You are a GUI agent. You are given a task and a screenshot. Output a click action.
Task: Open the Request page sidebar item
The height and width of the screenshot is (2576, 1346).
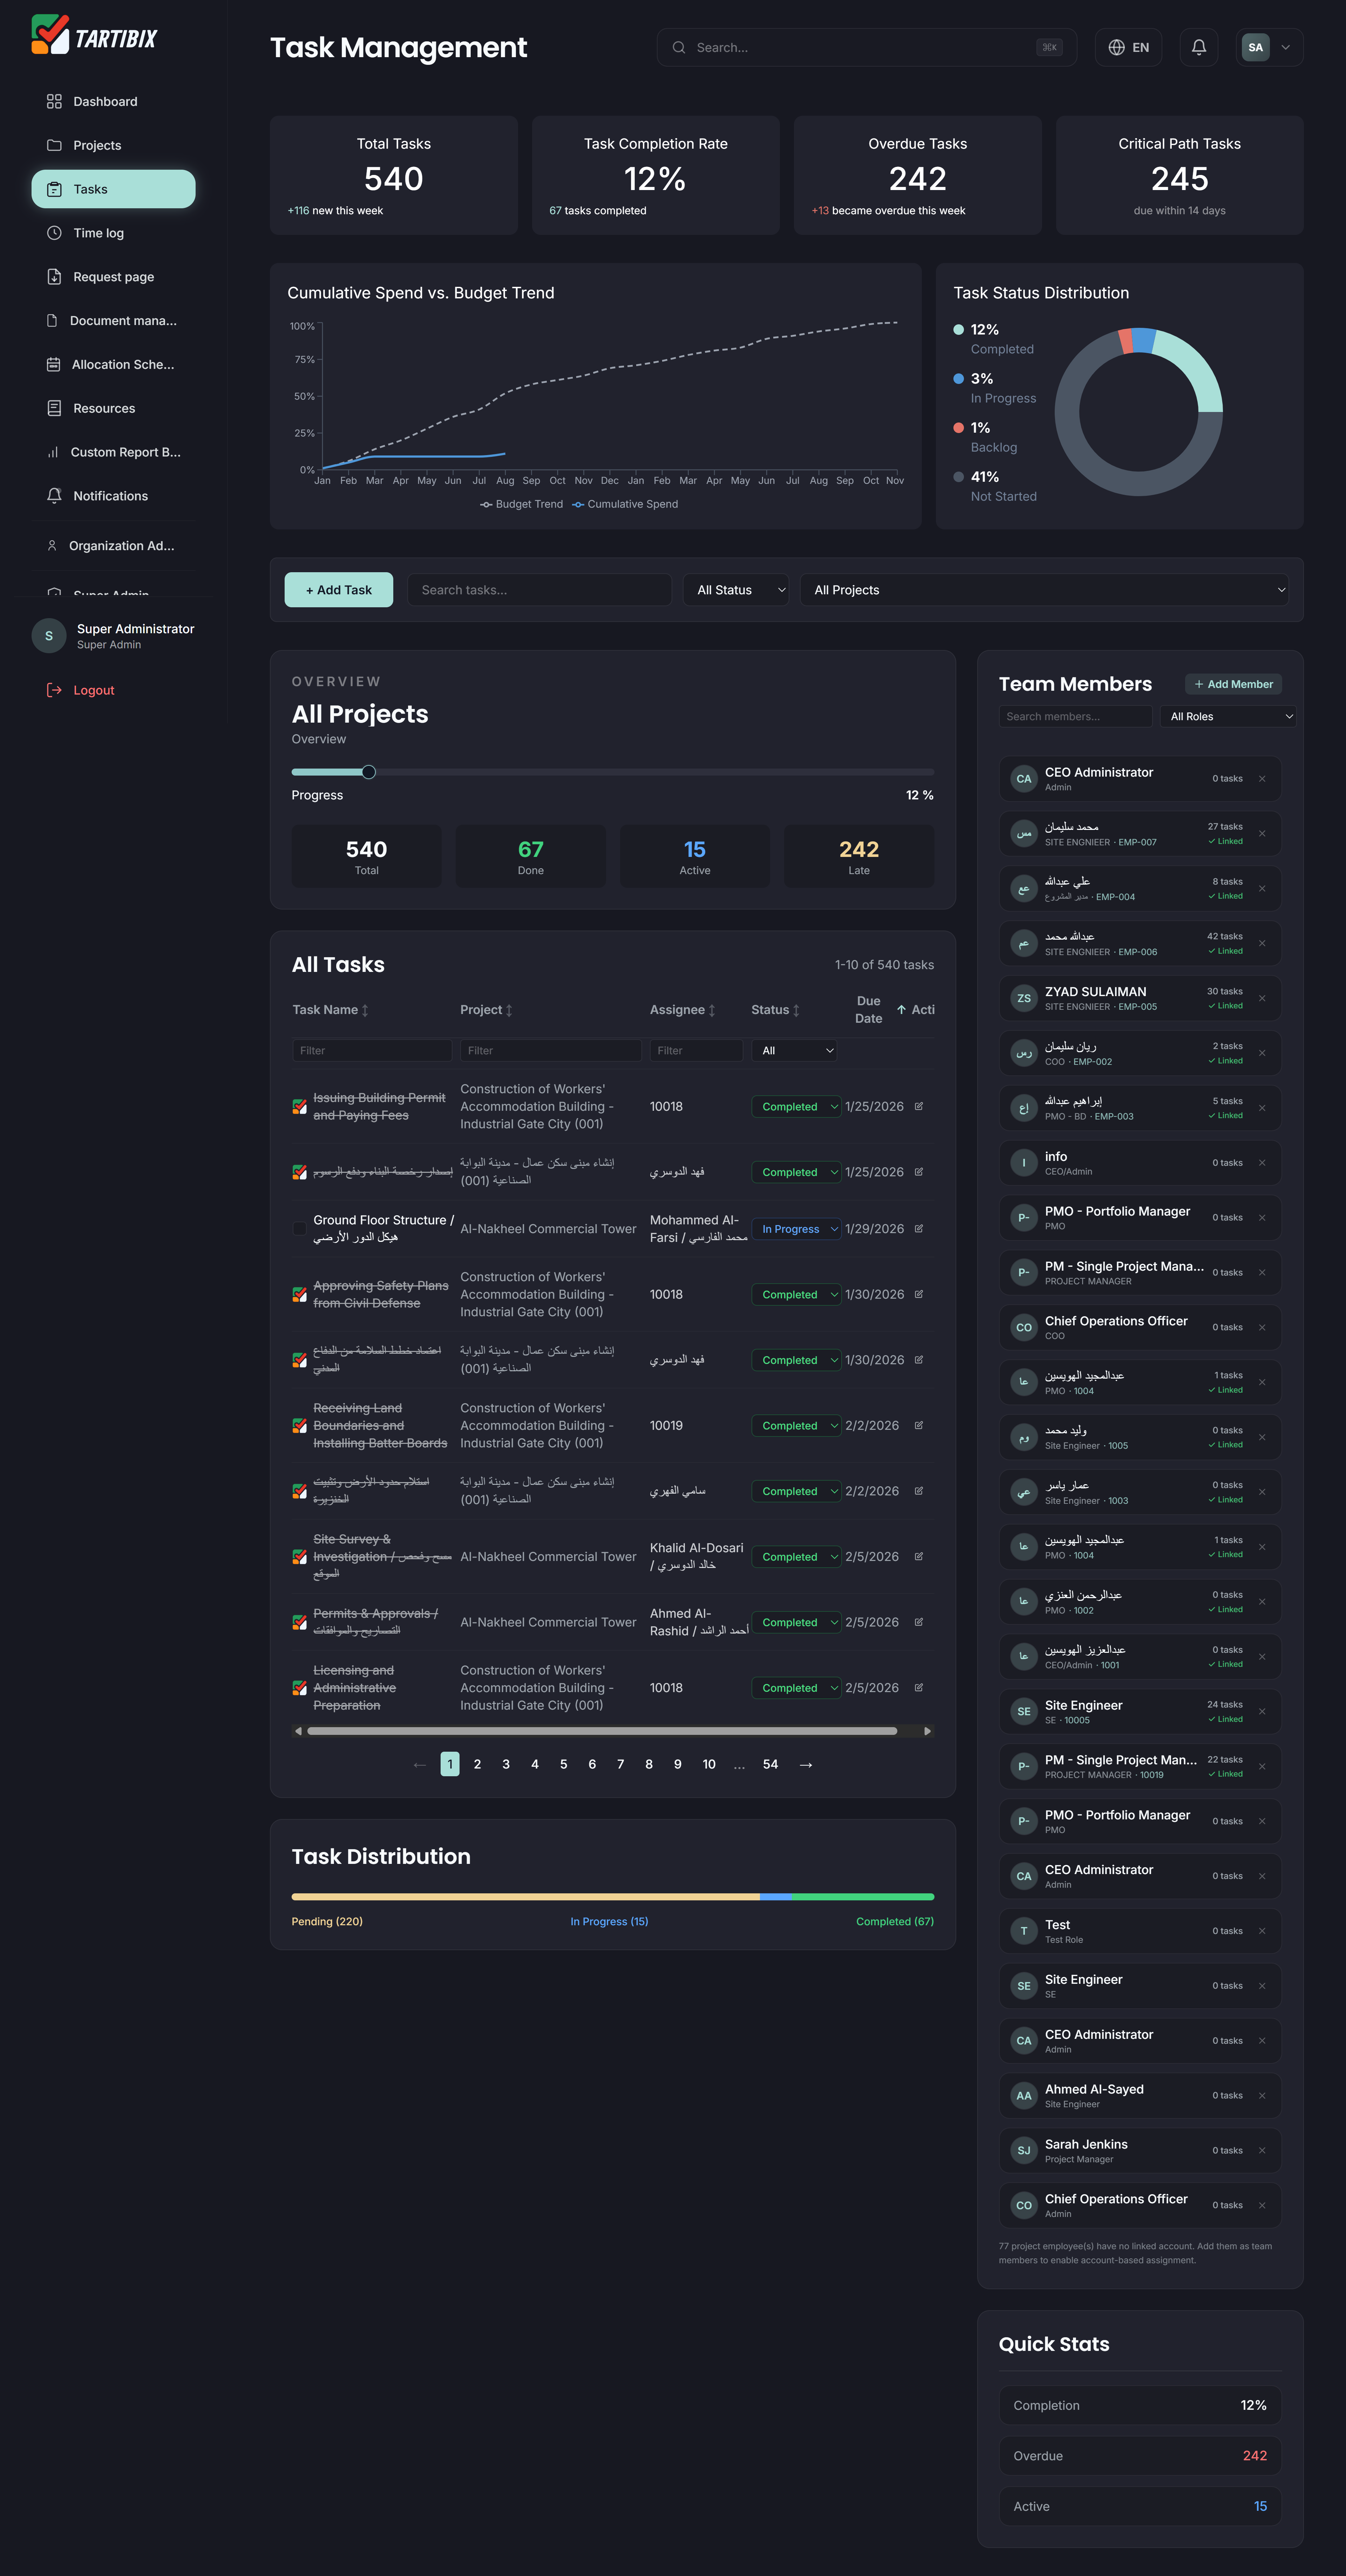113,277
